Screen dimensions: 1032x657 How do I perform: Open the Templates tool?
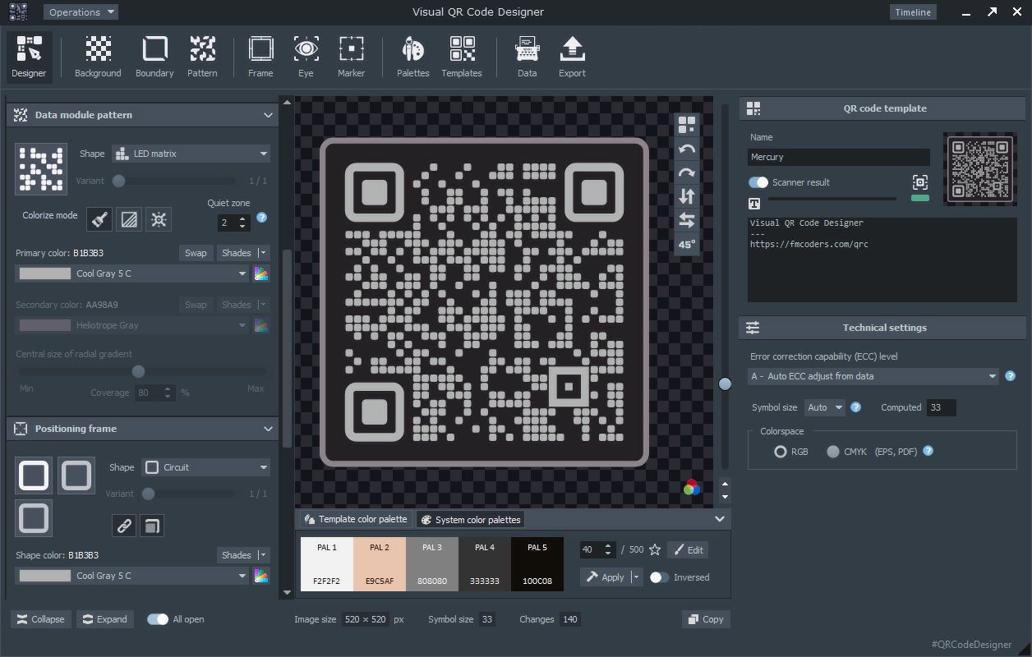462,57
